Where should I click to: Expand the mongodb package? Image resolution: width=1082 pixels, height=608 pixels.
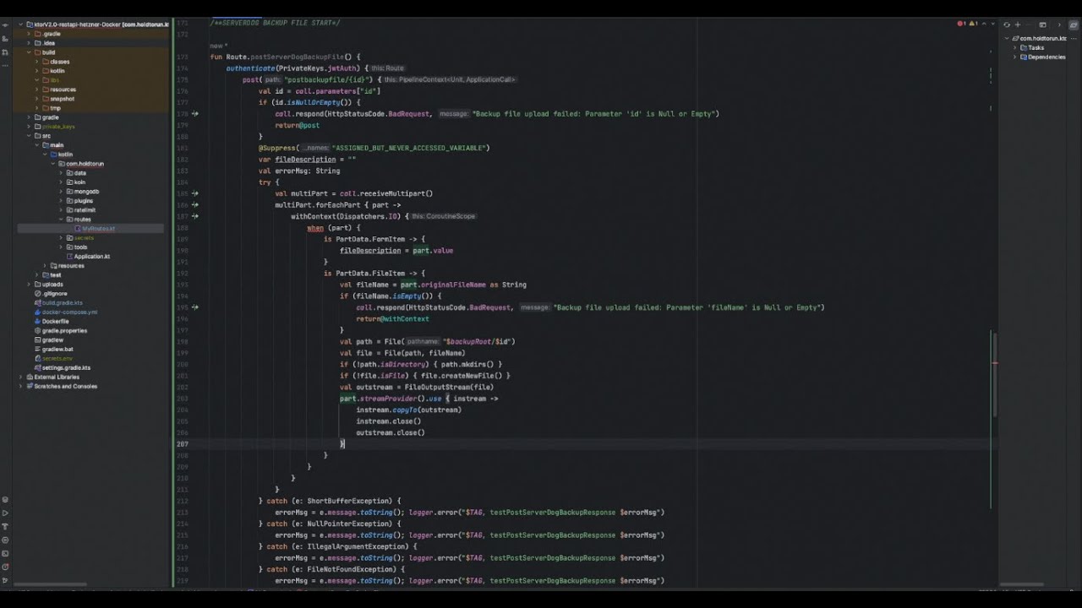tap(60, 192)
